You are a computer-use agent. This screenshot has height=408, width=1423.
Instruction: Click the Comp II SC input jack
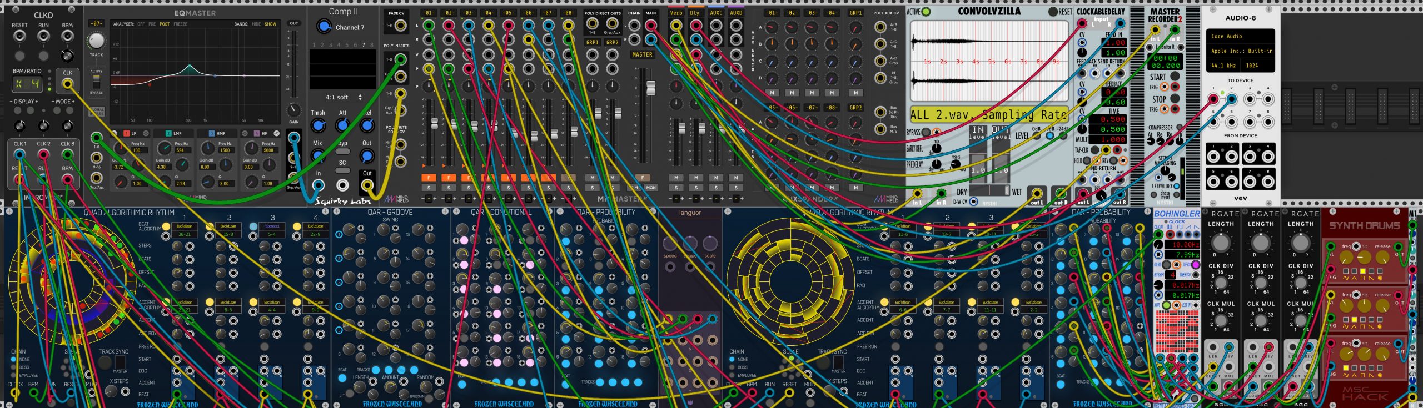tap(343, 185)
